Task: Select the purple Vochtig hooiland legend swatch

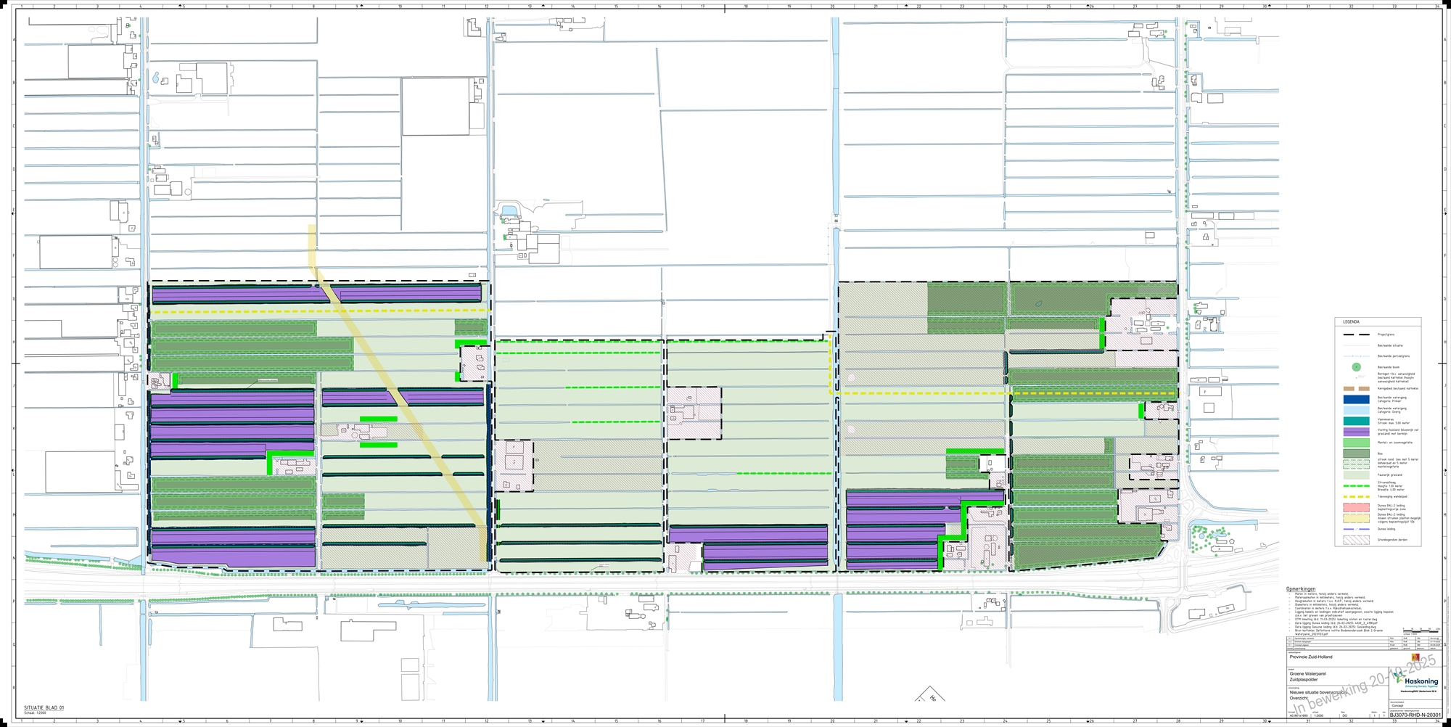Action: [1356, 432]
